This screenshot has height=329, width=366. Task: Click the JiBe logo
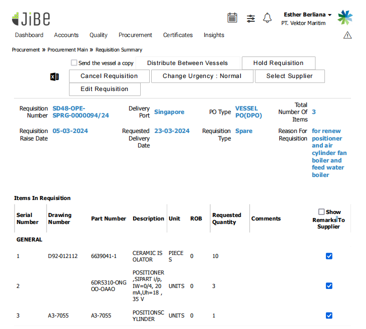tap(31, 18)
